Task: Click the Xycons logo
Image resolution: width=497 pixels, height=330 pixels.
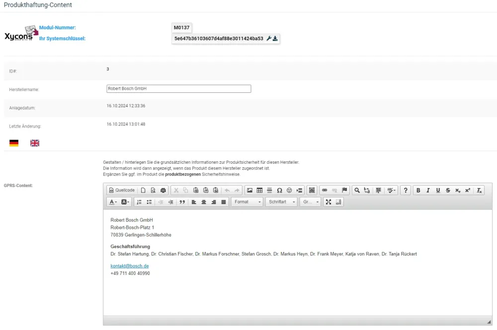Action: coord(21,34)
